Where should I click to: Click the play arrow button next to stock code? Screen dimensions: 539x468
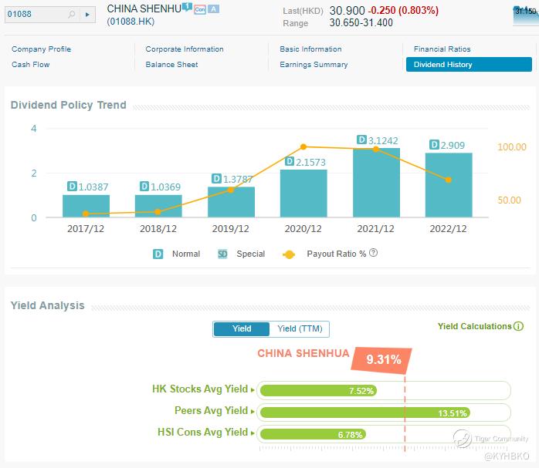point(87,15)
